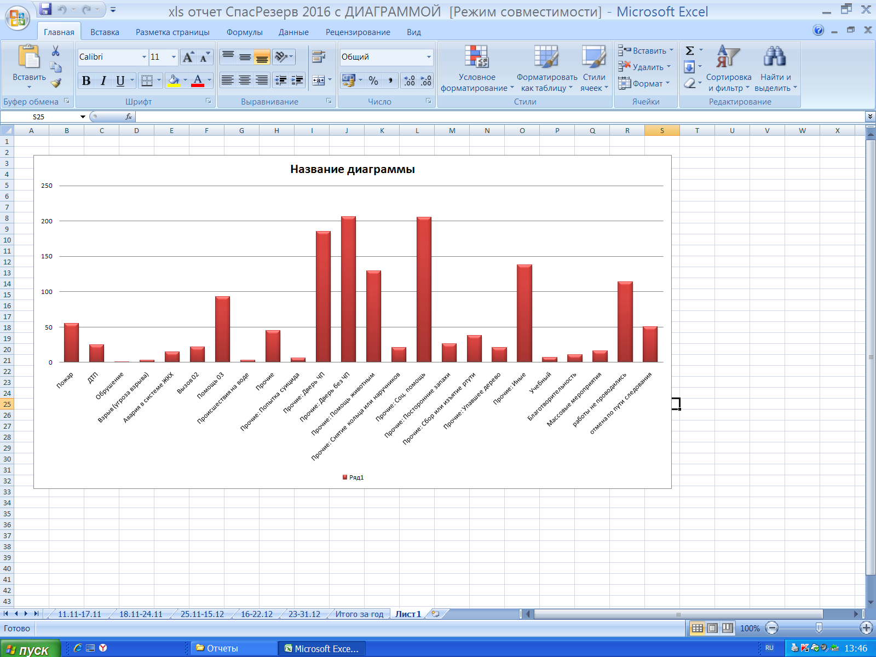Expand the Name Box dropdown arrow
Image resolution: width=876 pixels, height=657 pixels.
pyautogui.click(x=83, y=117)
